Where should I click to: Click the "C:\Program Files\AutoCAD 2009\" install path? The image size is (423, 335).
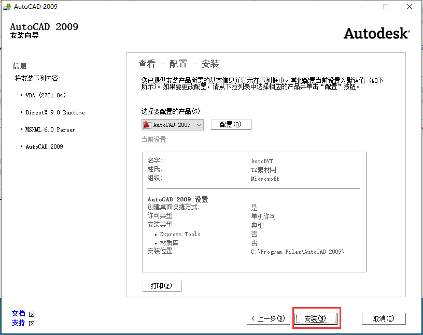pyautogui.click(x=298, y=252)
